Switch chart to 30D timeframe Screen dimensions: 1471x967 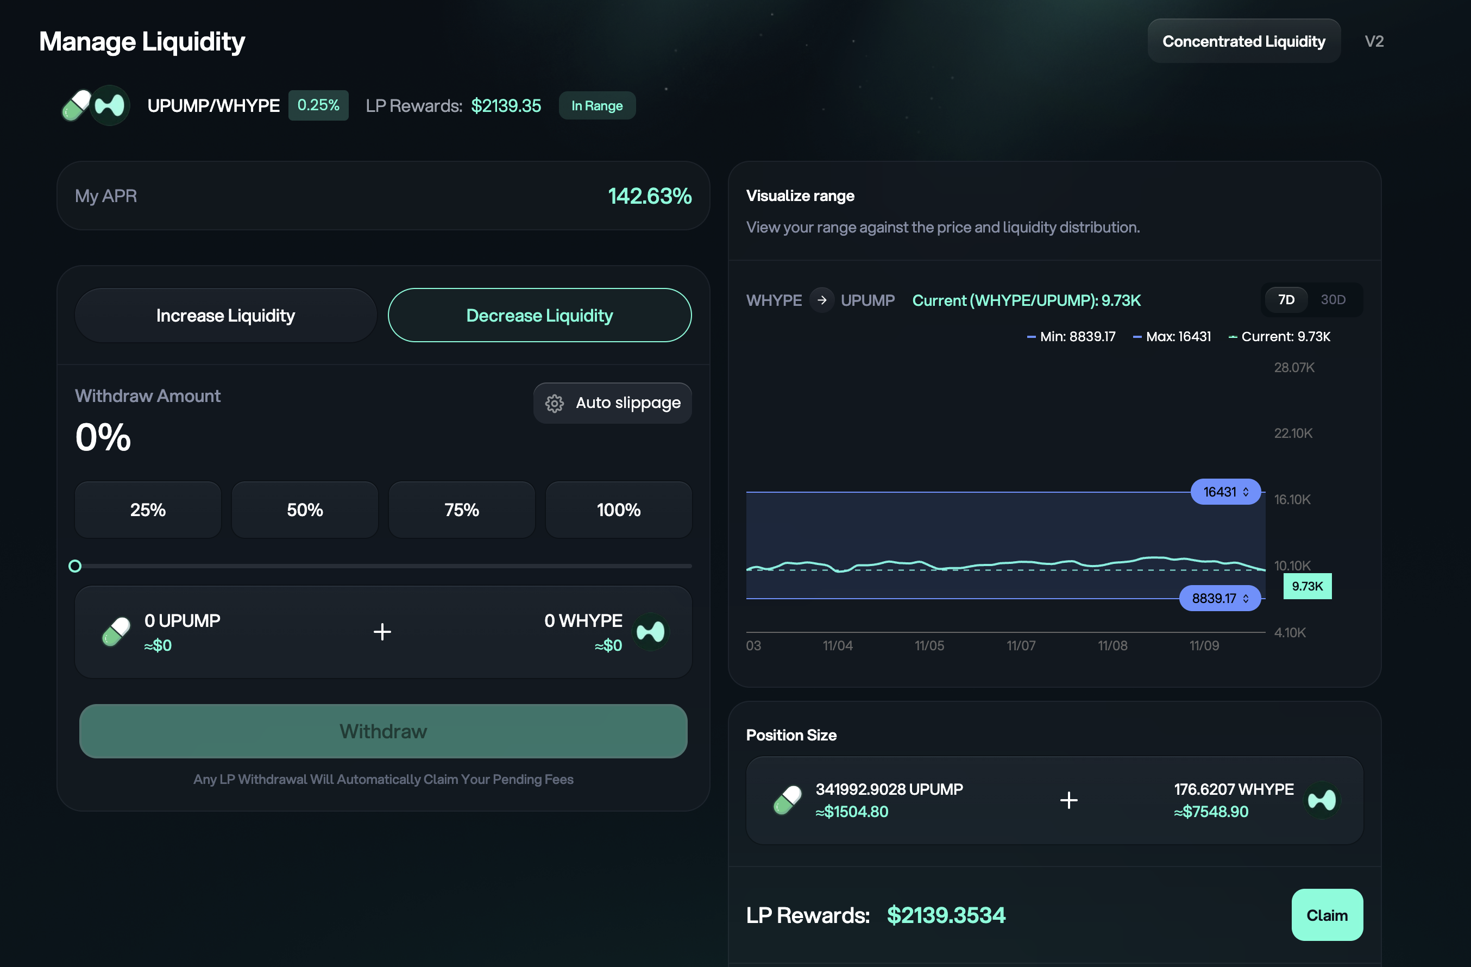(x=1332, y=300)
